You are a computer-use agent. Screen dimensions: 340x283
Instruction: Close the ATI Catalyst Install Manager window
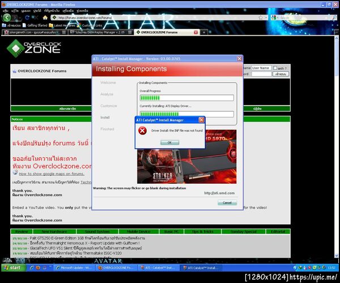click(239, 58)
